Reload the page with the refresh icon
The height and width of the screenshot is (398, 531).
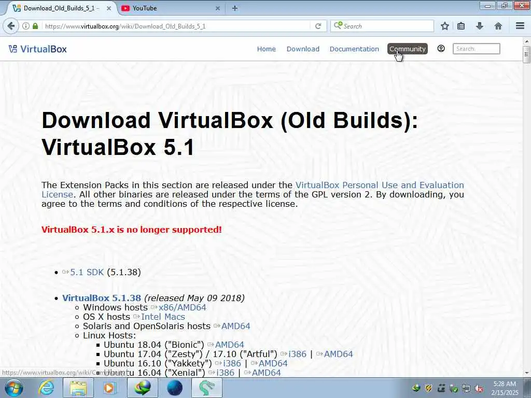[318, 26]
